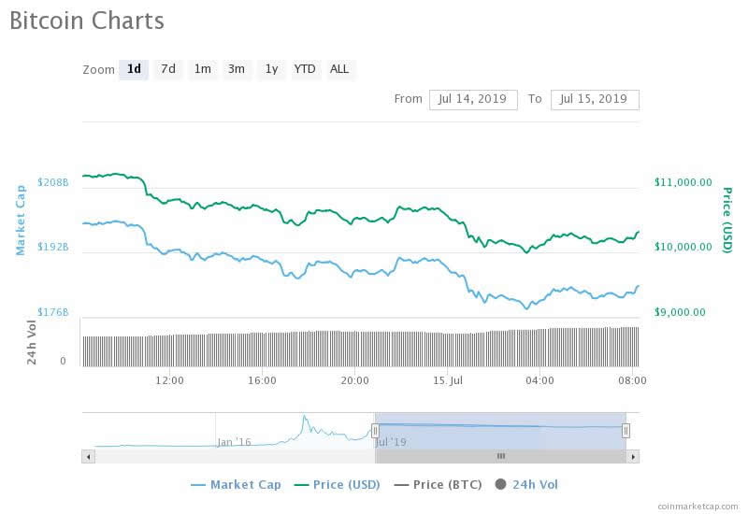Screen dimensions: 748x514
Task: Grab the left range handle in navigator
Action: pyautogui.click(x=375, y=431)
